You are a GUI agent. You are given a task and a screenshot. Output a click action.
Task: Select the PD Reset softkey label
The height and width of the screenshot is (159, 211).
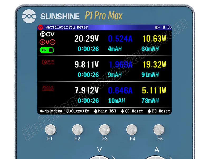click(x=159, y=111)
